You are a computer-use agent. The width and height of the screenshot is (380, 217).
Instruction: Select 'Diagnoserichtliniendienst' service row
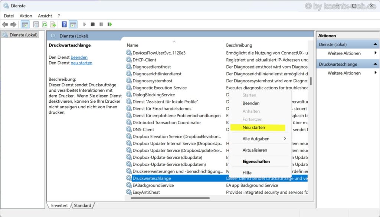(157, 73)
